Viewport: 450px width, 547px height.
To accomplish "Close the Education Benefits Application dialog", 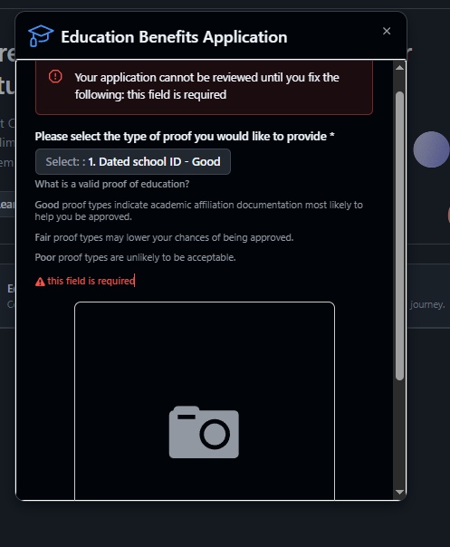I will tap(387, 31).
